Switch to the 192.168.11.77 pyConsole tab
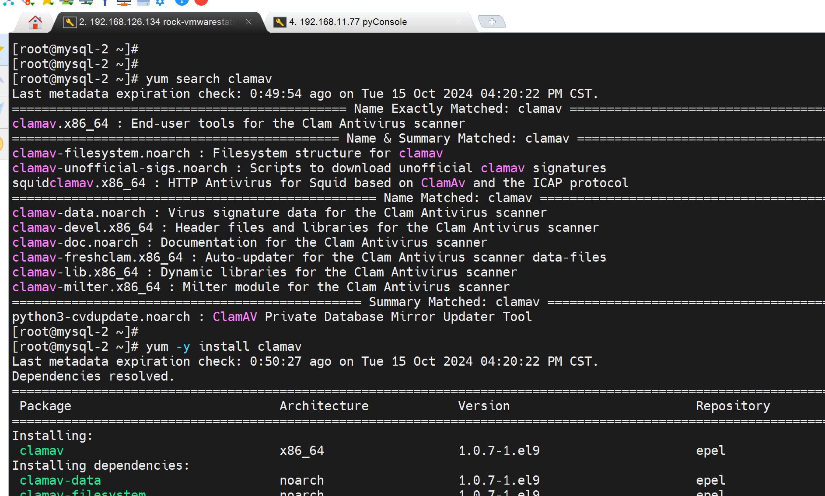825x496 pixels. click(x=348, y=22)
